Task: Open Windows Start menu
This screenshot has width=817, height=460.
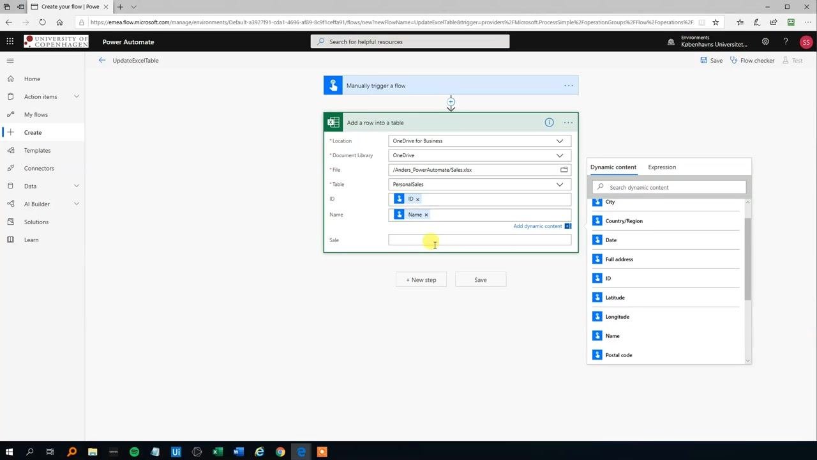Action: (9, 452)
